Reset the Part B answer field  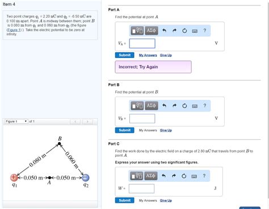coord(184,106)
